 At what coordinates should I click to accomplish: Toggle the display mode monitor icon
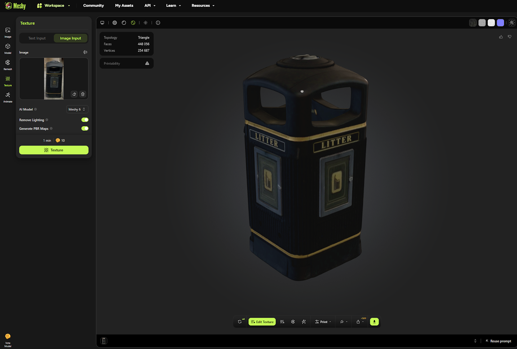click(x=102, y=23)
